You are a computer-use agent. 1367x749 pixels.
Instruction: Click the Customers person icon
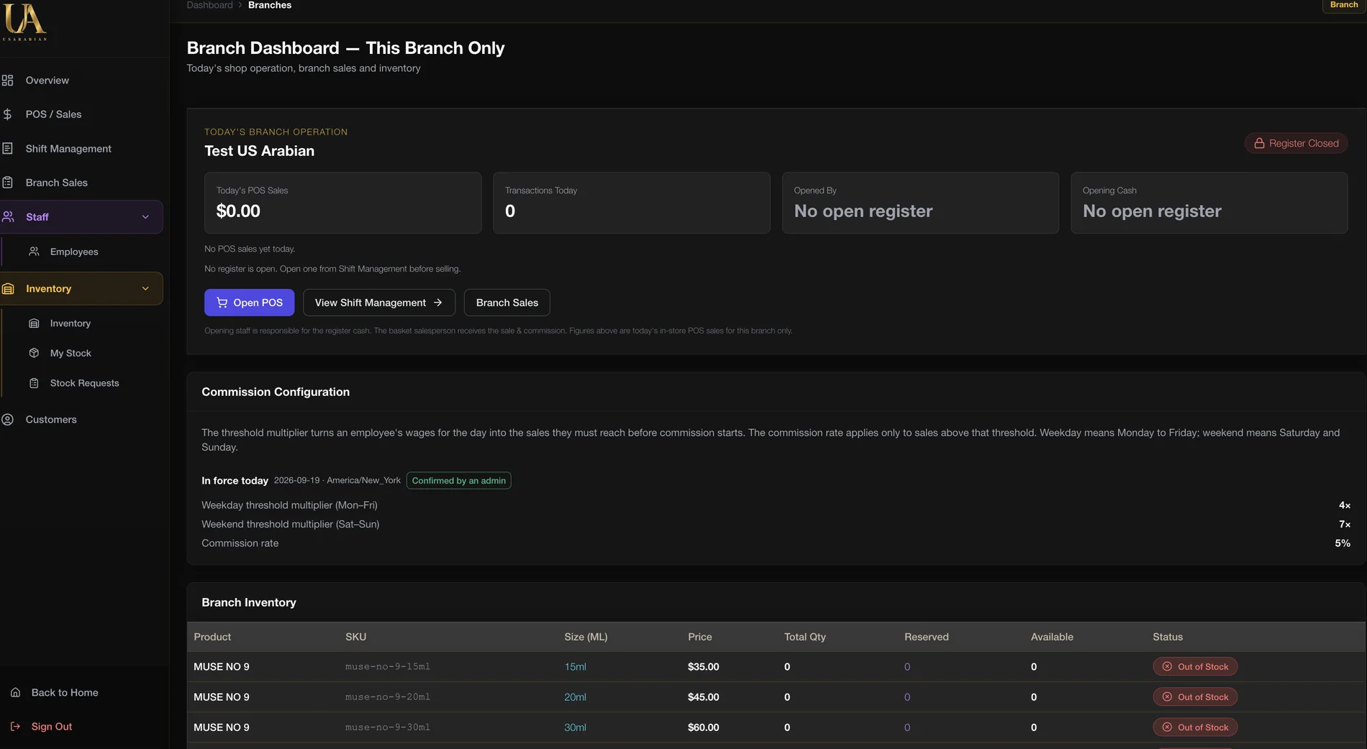pos(8,420)
